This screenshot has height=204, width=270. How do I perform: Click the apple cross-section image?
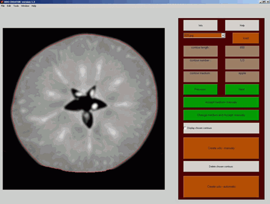tap(84, 109)
